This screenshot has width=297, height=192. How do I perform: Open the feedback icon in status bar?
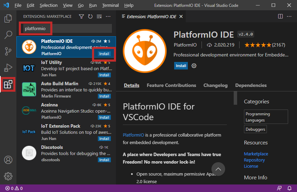coord(279,188)
